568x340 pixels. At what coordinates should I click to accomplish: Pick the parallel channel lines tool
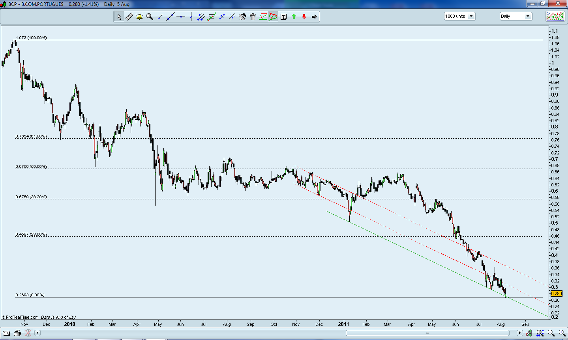pyautogui.click(x=201, y=17)
